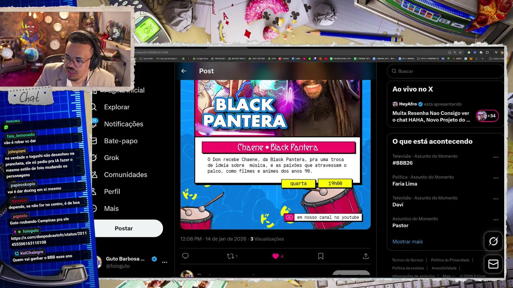Open more options for Faria Lima trend

point(496,178)
